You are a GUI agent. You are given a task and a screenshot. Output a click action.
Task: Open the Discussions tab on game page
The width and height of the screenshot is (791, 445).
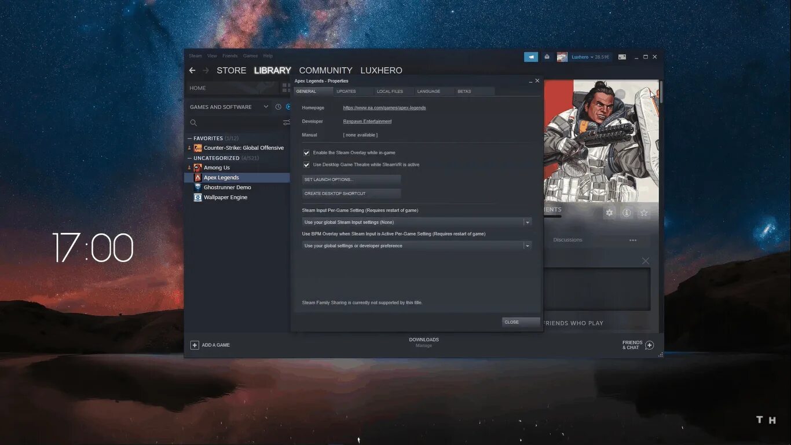coord(567,240)
